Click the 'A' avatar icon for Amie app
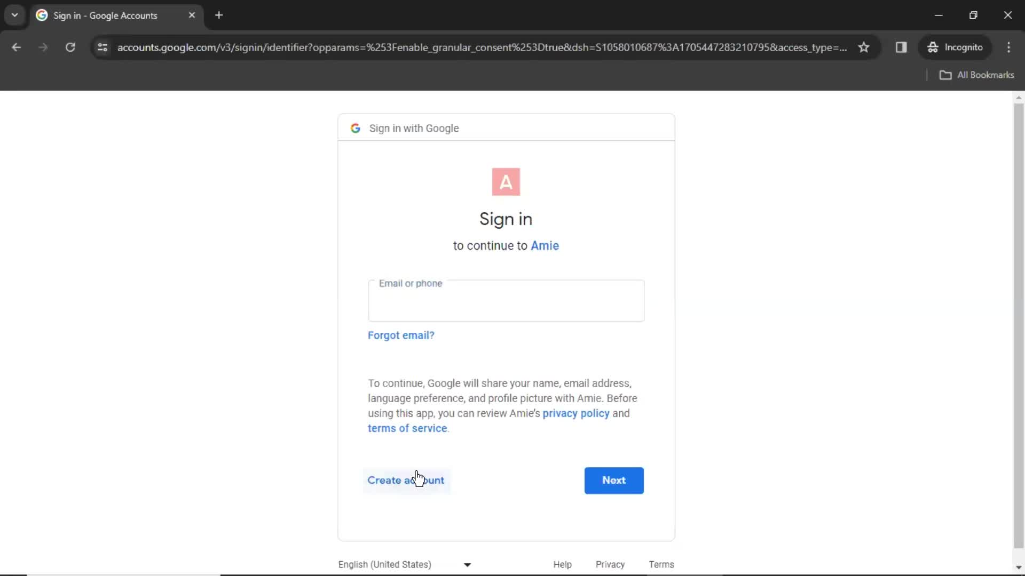1025x576 pixels. pyautogui.click(x=506, y=182)
